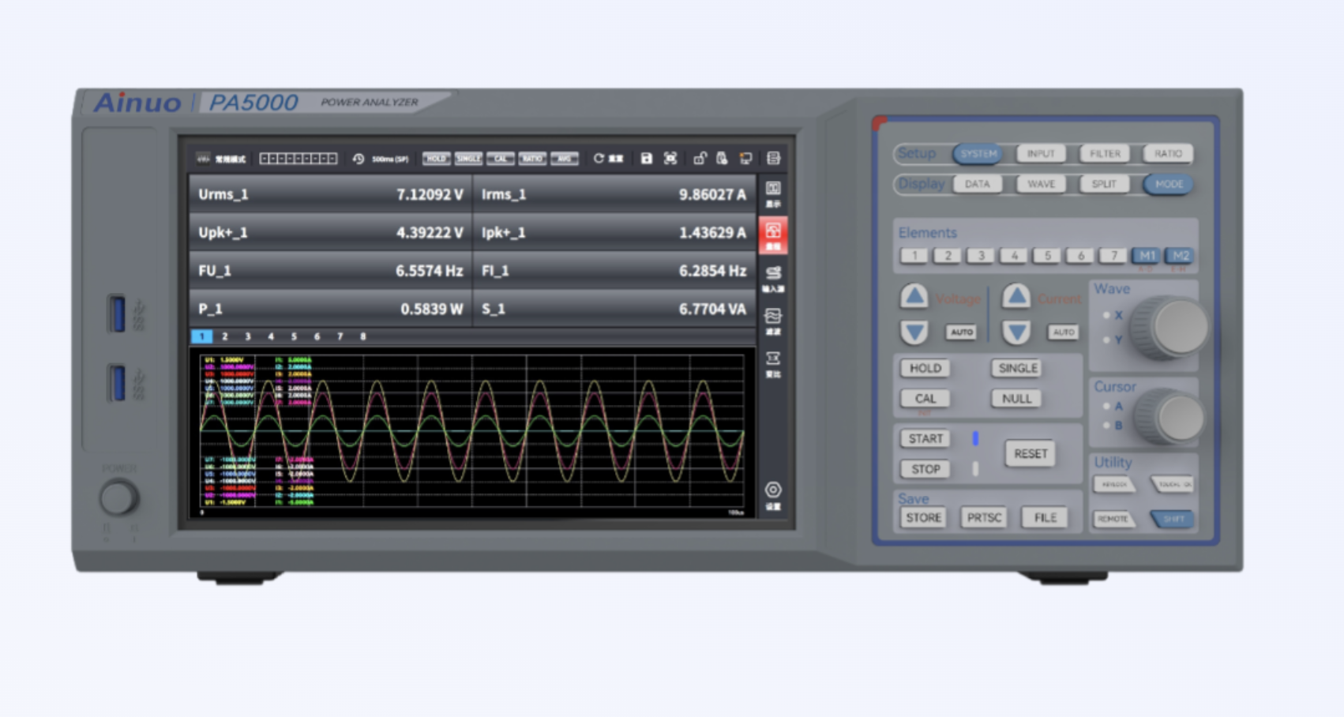Turn the Wave rotary knob
The height and width of the screenshot is (717, 1344).
pos(1172,327)
